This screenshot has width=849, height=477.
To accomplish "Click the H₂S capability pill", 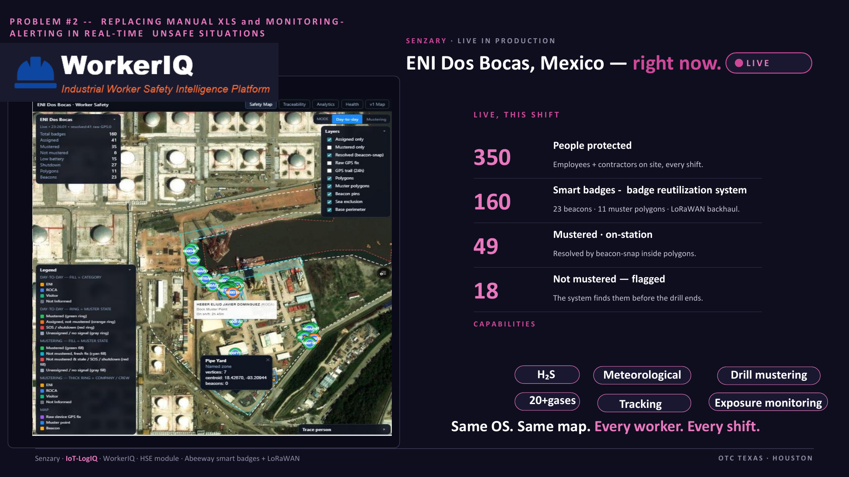I will [x=547, y=374].
